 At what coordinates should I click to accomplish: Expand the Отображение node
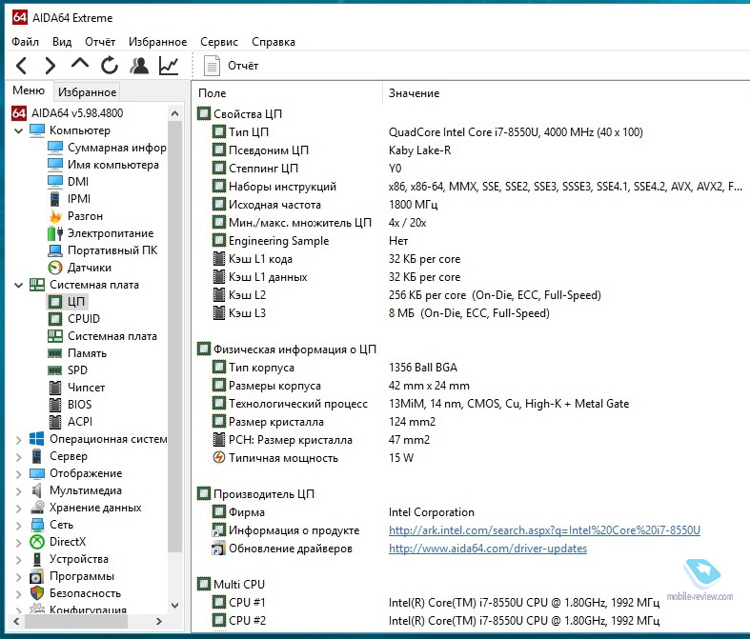click(19, 473)
